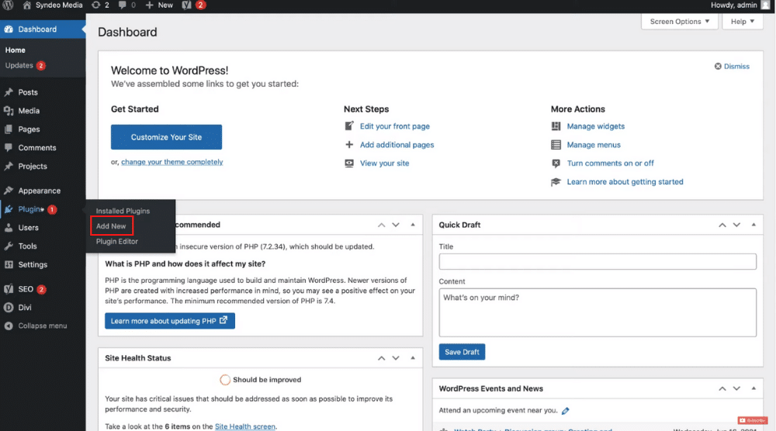Click the Projects pin icon
Image resolution: width=776 pixels, height=431 pixels.
[9, 166]
